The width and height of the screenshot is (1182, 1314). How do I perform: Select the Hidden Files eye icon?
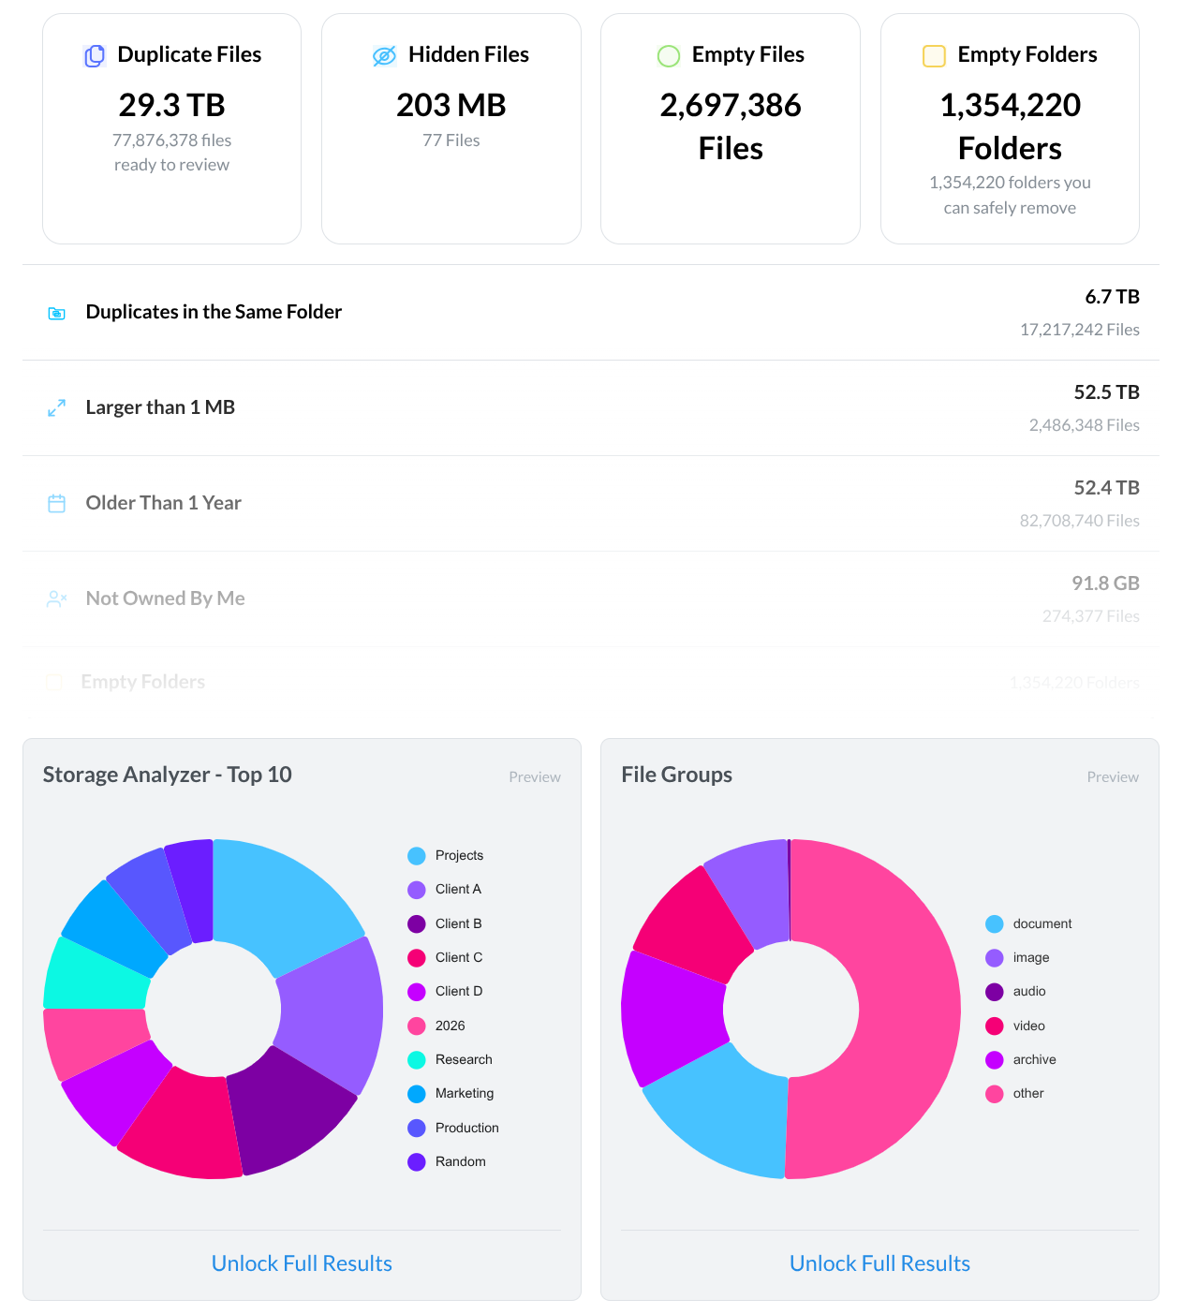coord(383,55)
